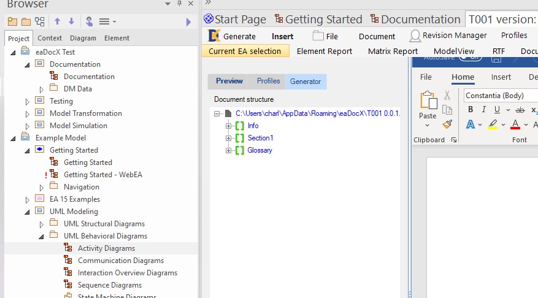Open the Start Page tab
This screenshot has height=298, width=538.
click(235, 19)
